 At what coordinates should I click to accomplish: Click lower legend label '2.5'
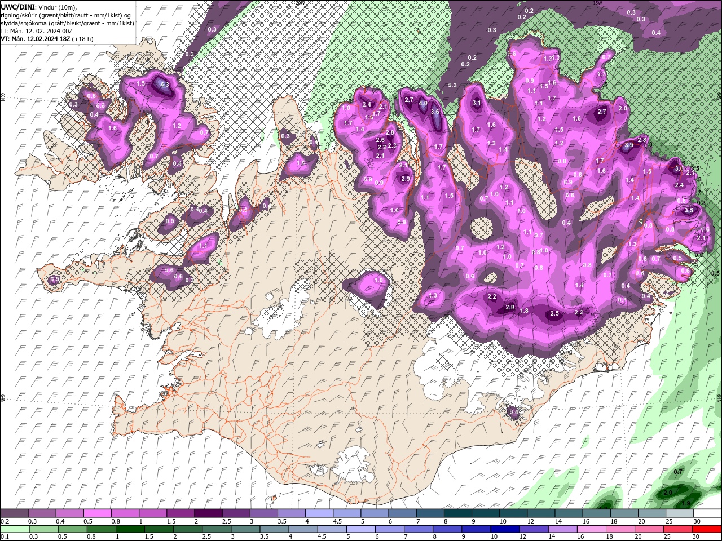point(206,537)
